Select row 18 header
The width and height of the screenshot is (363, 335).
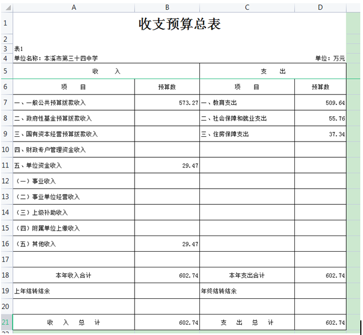(5, 275)
